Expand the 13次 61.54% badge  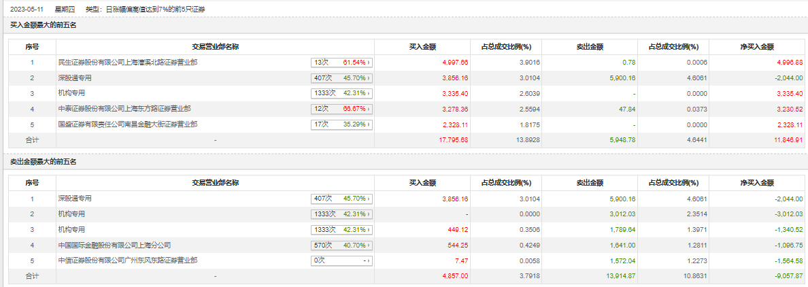[341, 62]
